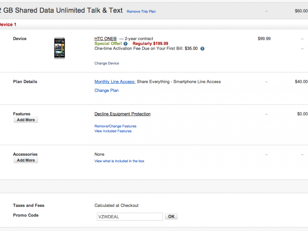This screenshot has height=231, width=308.
Task: Click the $99.99 device price
Action: point(264,39)
